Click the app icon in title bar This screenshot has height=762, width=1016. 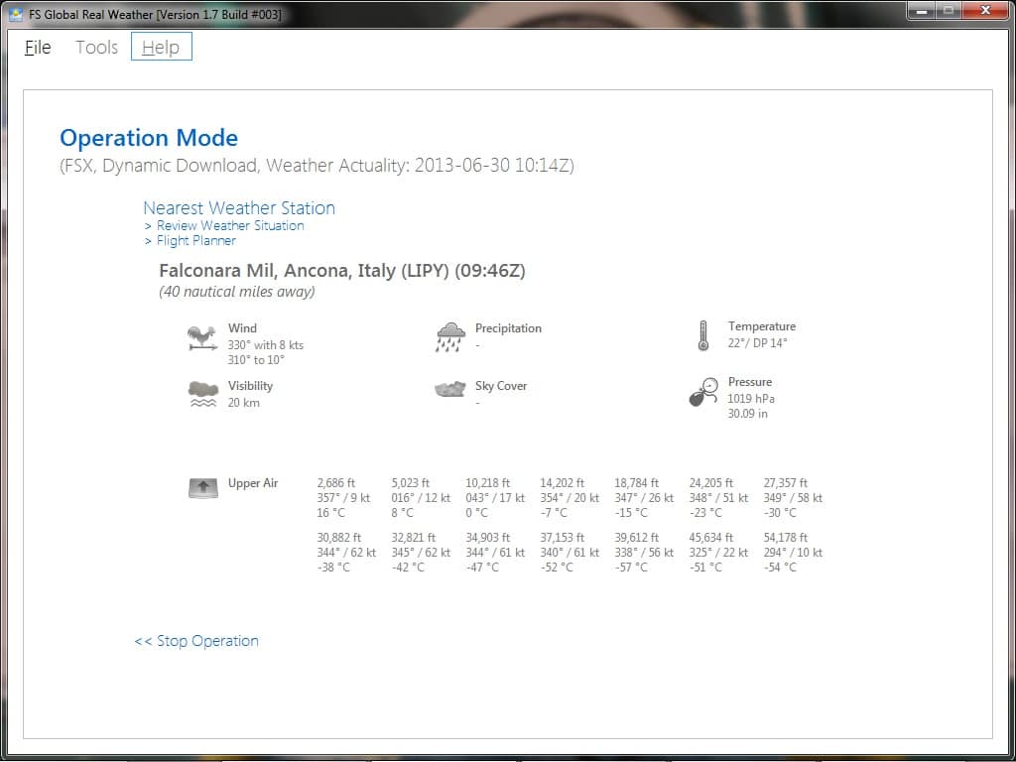tap(16, 12)
